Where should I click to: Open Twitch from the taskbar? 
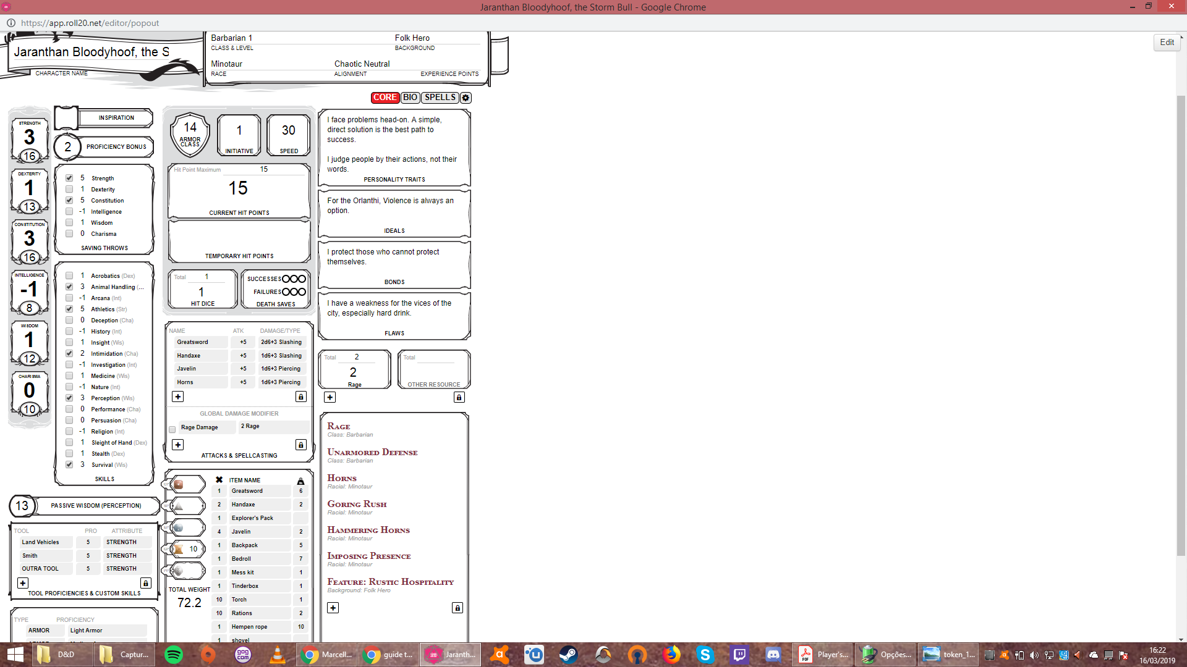click(x=739, y=655)
